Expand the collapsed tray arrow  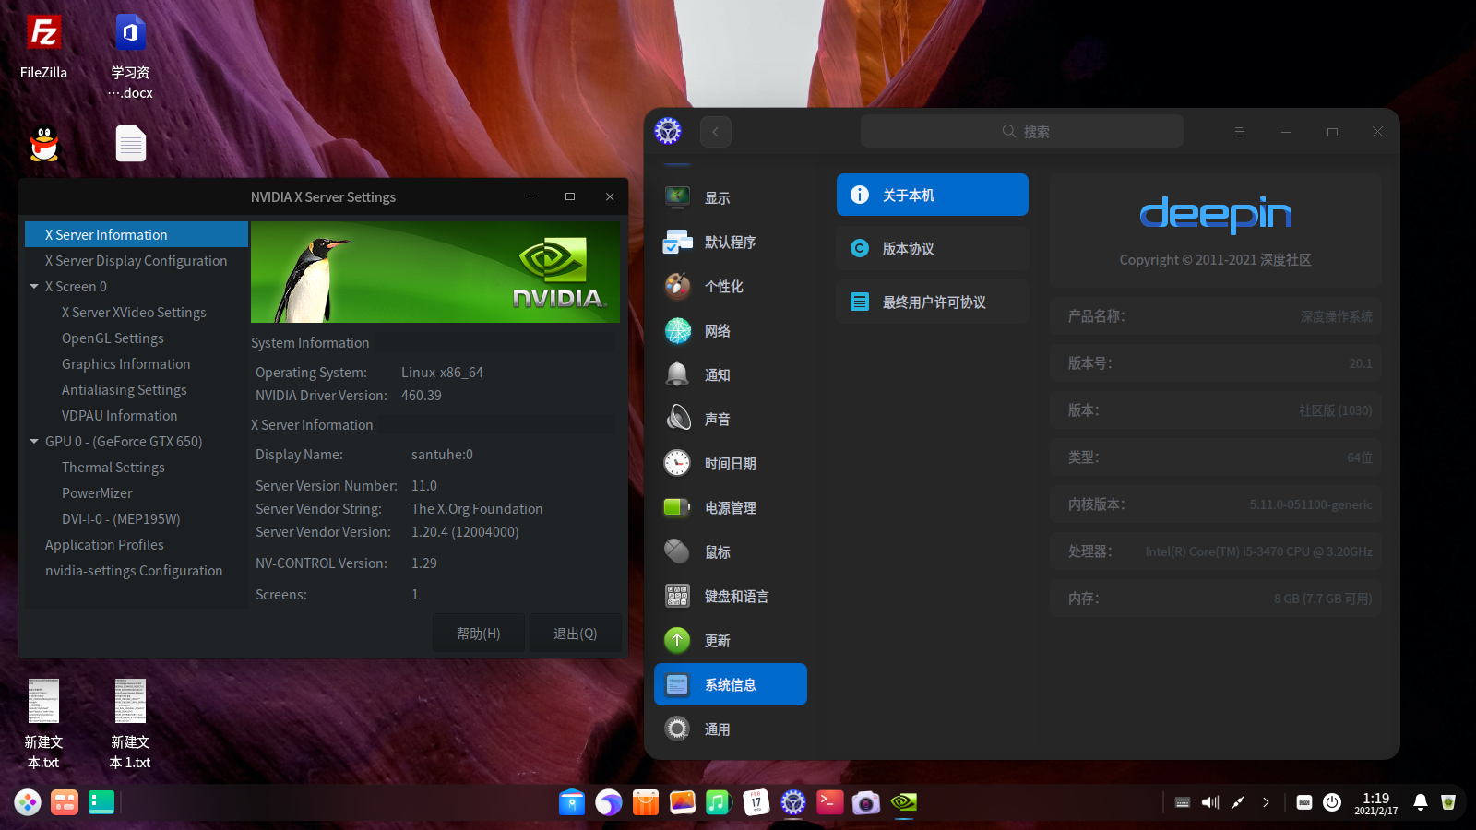pyautogui.click(x=1266, y=802)
